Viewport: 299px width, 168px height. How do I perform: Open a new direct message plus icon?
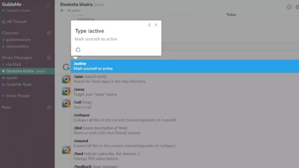tap(49, 58)
